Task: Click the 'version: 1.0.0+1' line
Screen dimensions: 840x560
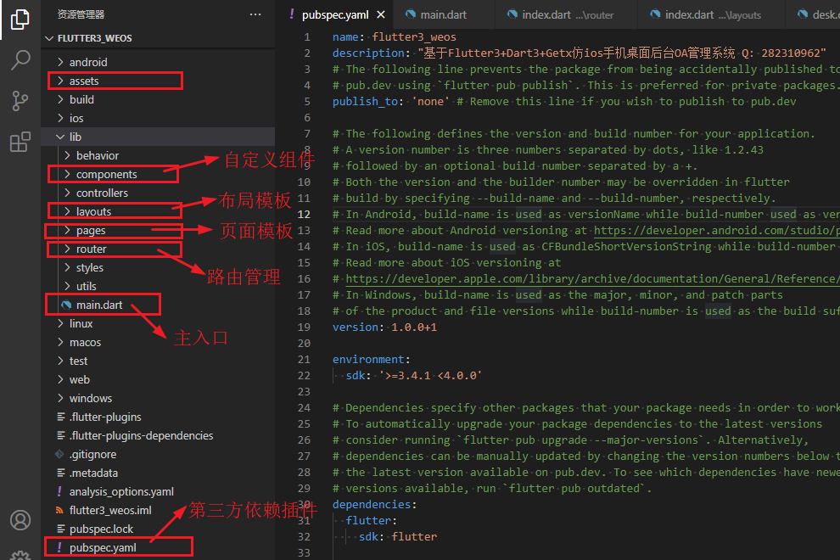Action: tap(384, 327)
